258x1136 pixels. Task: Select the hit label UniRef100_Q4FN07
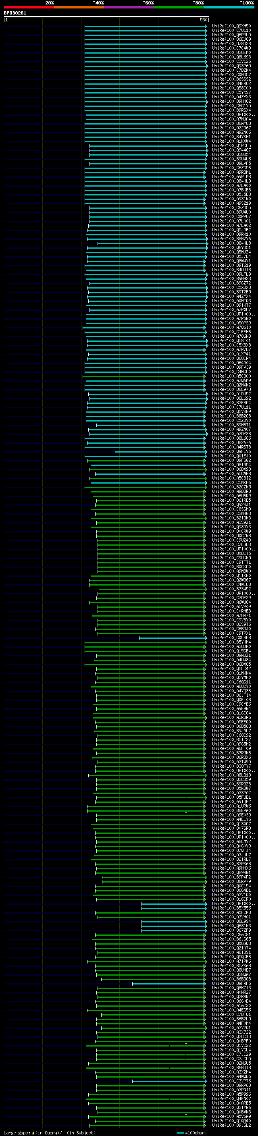(x=231, y=1099)
